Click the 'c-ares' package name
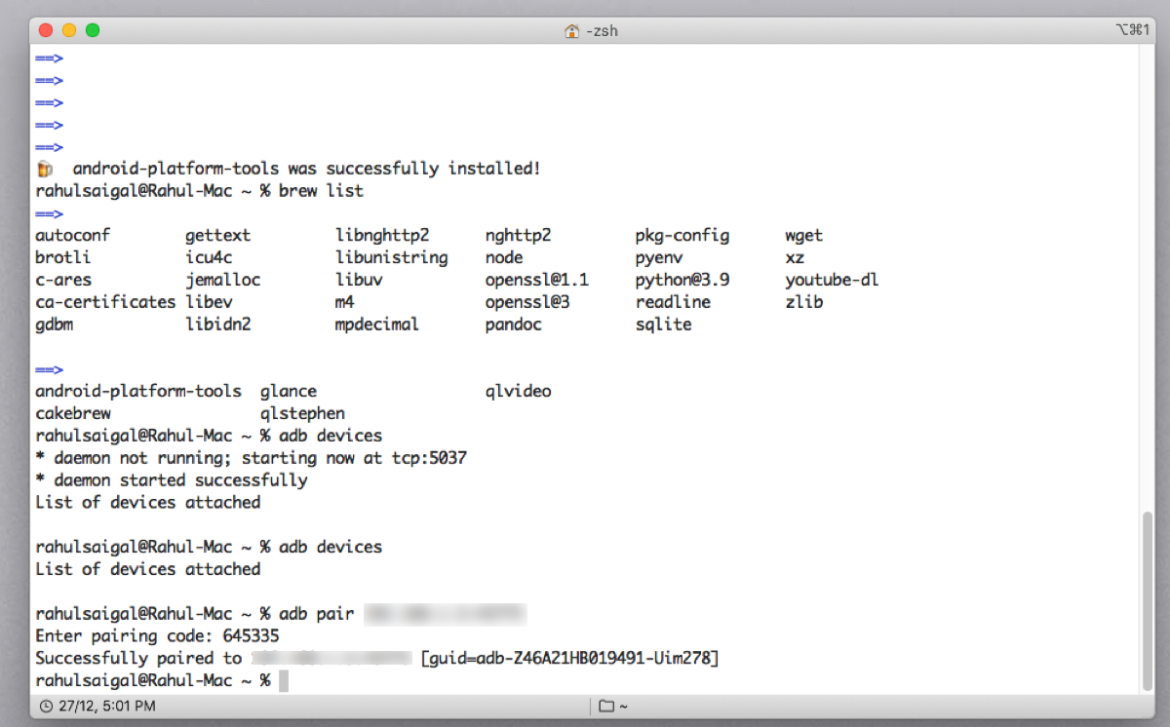 62,281
